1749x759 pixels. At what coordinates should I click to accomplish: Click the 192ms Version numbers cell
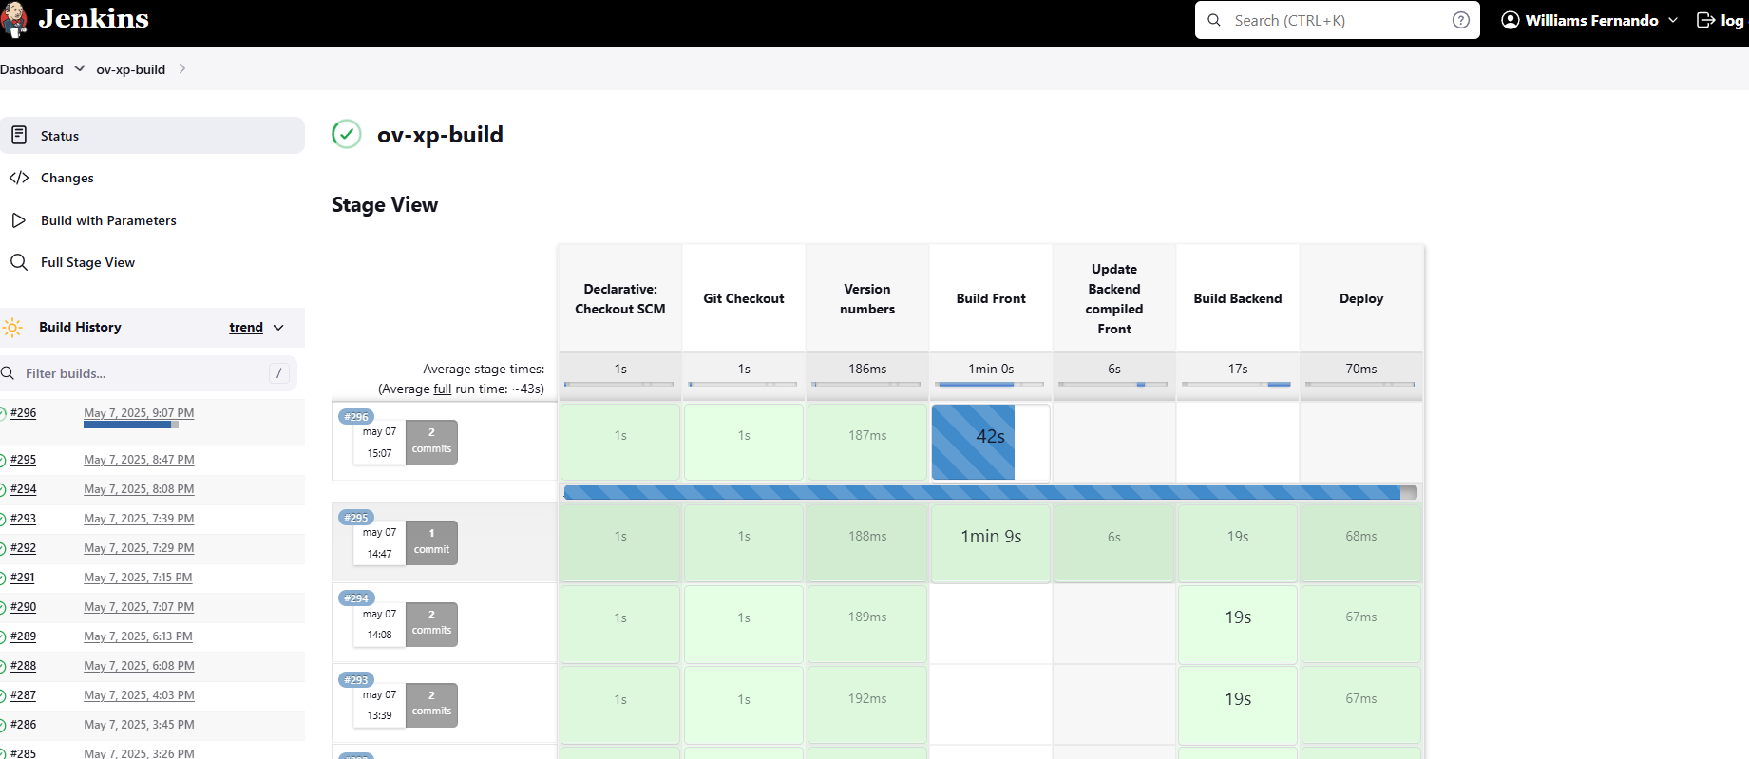(x=867, y=705)
